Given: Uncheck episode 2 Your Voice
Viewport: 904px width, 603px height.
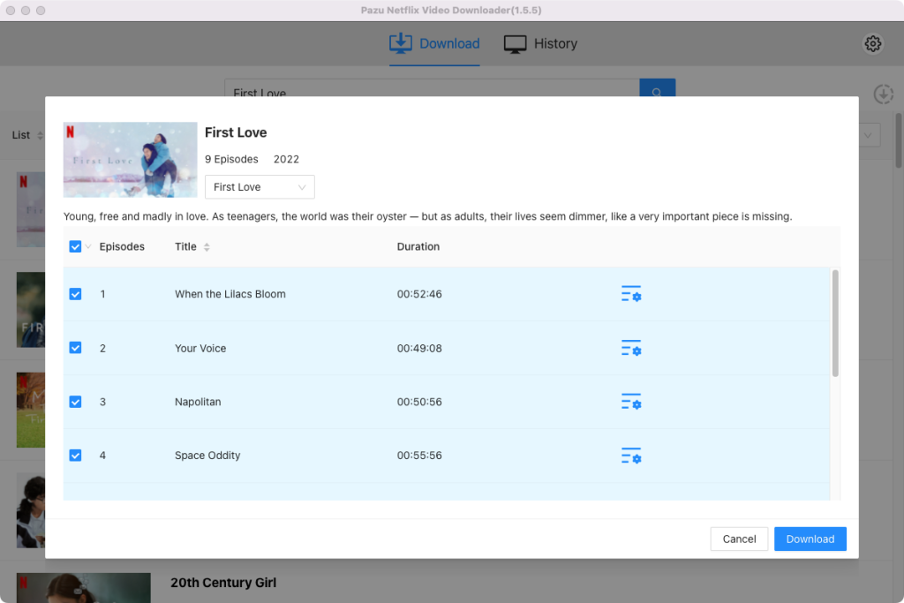Looking at the screenshot, I should pos(75,348).
